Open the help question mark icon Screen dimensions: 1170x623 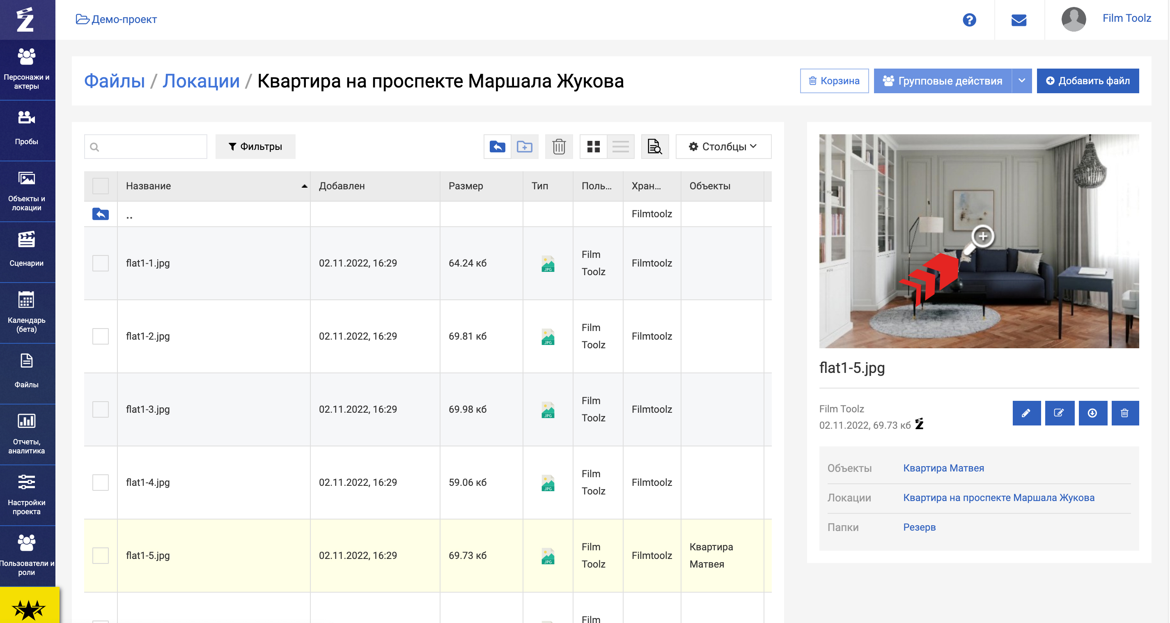pyautogui.click(x=969, y=20)
